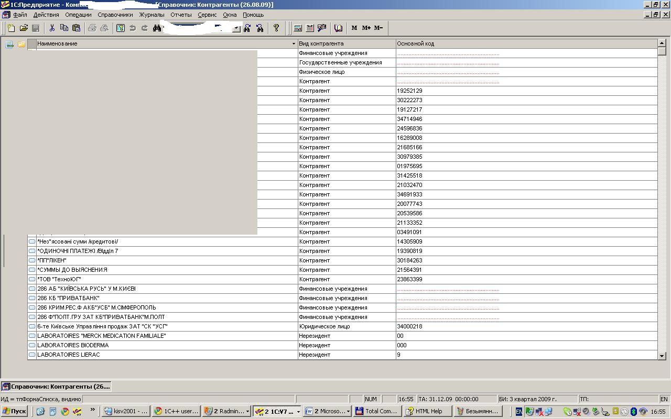
Task: Click the Open file folder icon
Action: (24, 28)
